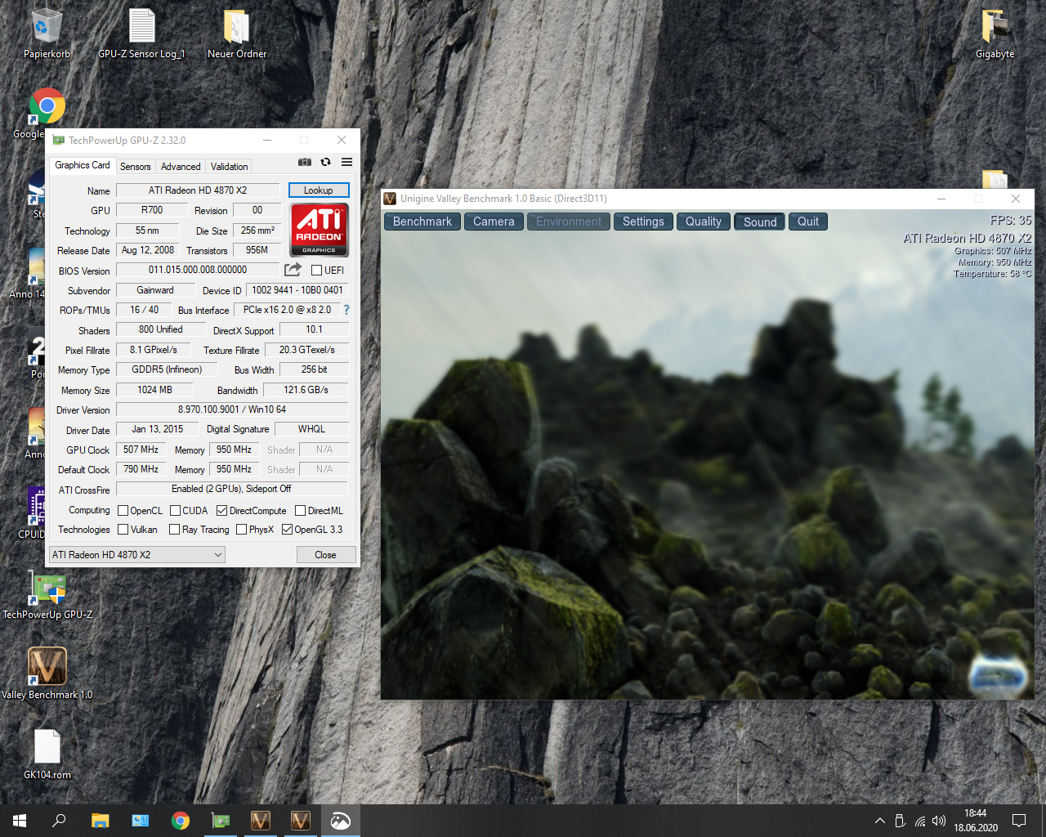The height and width of the screenshot is (837, 1046).
Task: Open Chrome from the taskbar
Action: pyautogui.click(x=181, y=821)
